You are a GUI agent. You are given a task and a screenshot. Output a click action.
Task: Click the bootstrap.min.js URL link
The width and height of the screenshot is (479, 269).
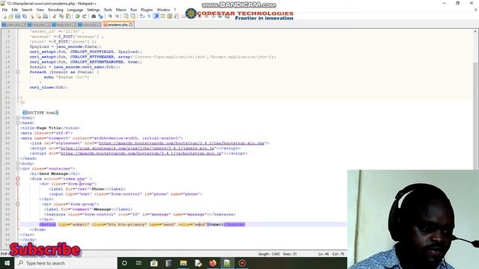[141, 153]
